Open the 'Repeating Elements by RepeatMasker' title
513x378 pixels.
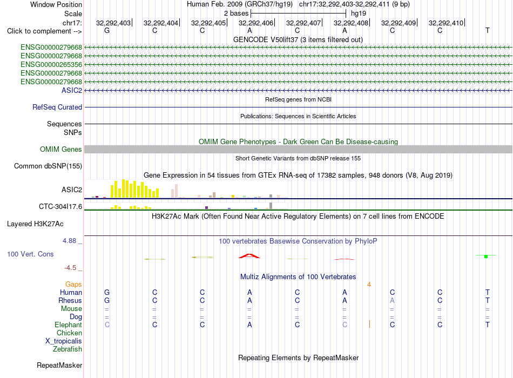(x=298, y=357)
